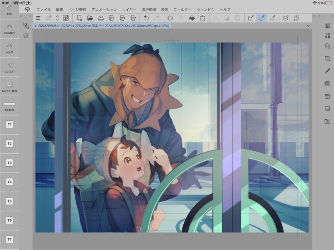The image size is (334, 250).
Task: Open the ページ管理 menu
Action: (x=77, y=10)
